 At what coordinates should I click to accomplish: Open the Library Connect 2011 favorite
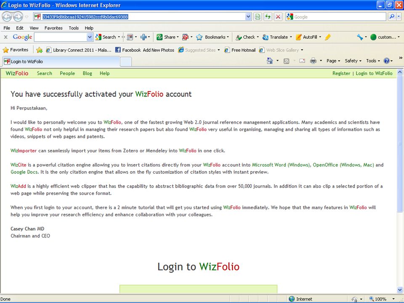click(x=79, y=50)
